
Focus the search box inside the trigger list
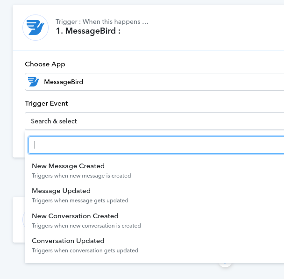pyautogui.click(x=156, y=145)
